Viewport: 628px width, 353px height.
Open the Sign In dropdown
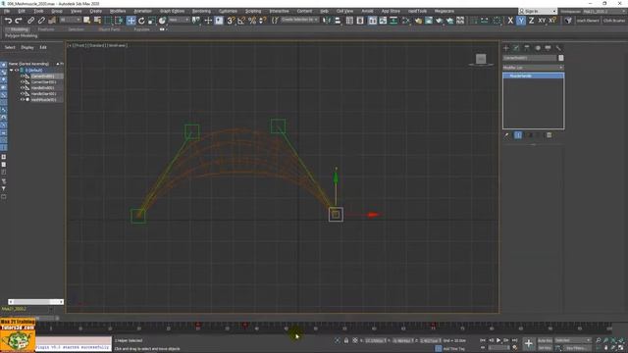click(538, 11)
